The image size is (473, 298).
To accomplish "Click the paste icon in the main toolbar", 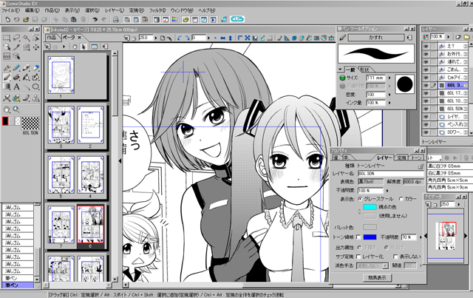I will (x=74, y=20).
